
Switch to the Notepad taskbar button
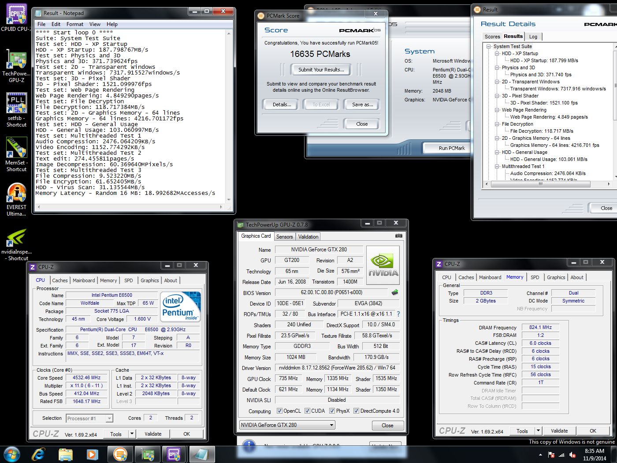click(x=202, y=454)
